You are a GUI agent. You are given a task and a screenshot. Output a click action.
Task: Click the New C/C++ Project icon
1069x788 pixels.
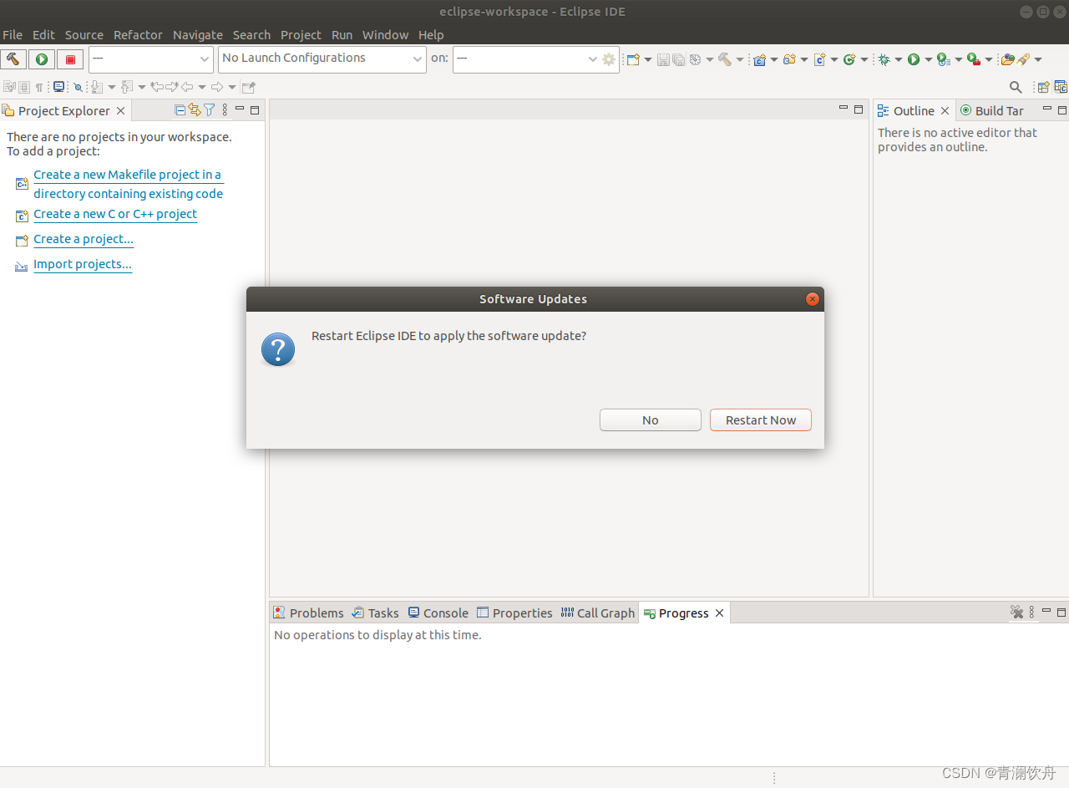(759, 59)
